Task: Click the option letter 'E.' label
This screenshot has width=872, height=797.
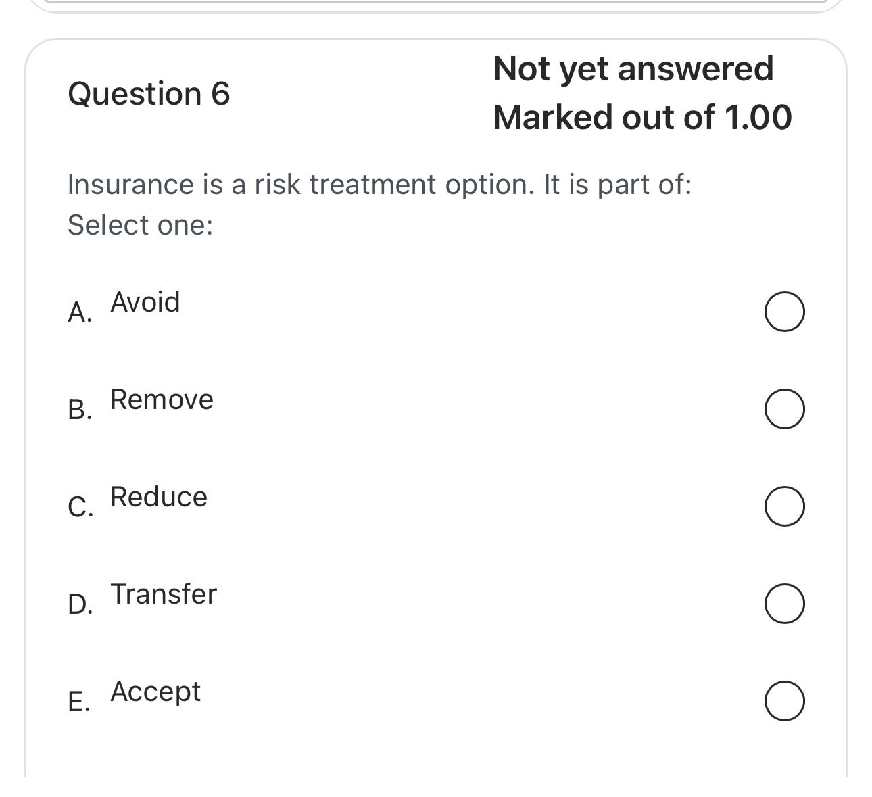Action: (x=80, y=702)
